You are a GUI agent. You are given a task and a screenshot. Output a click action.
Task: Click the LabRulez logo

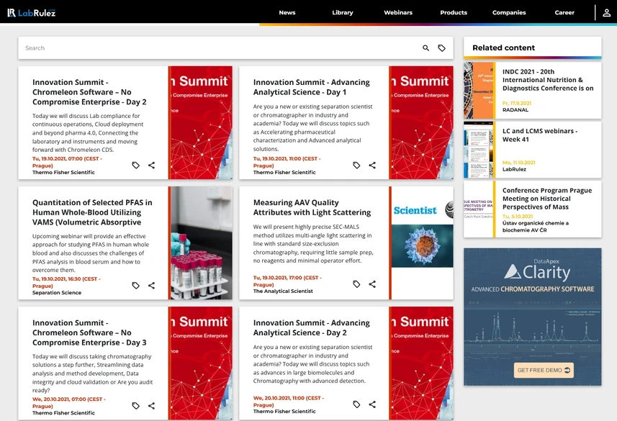click(32, 12)
